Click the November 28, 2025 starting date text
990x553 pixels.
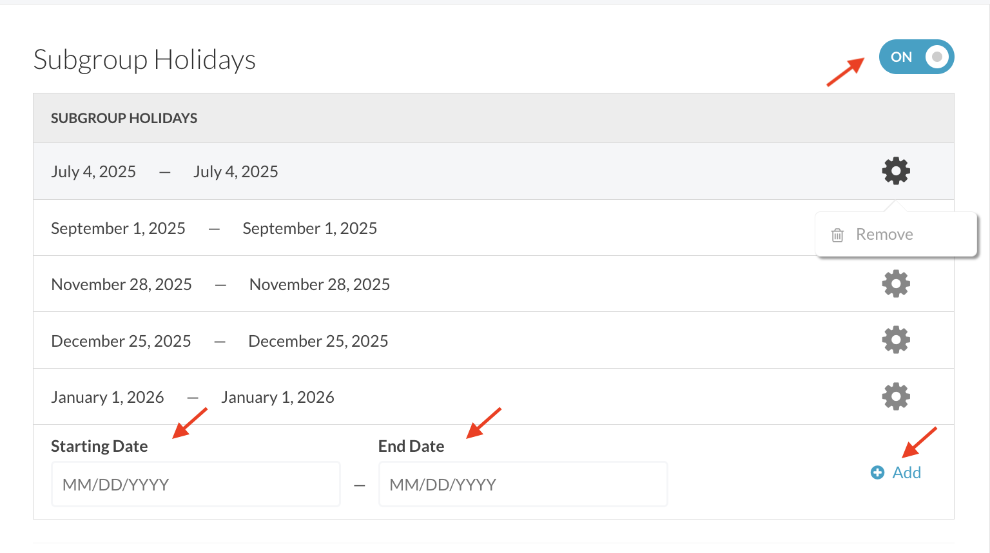coord(121,284)
